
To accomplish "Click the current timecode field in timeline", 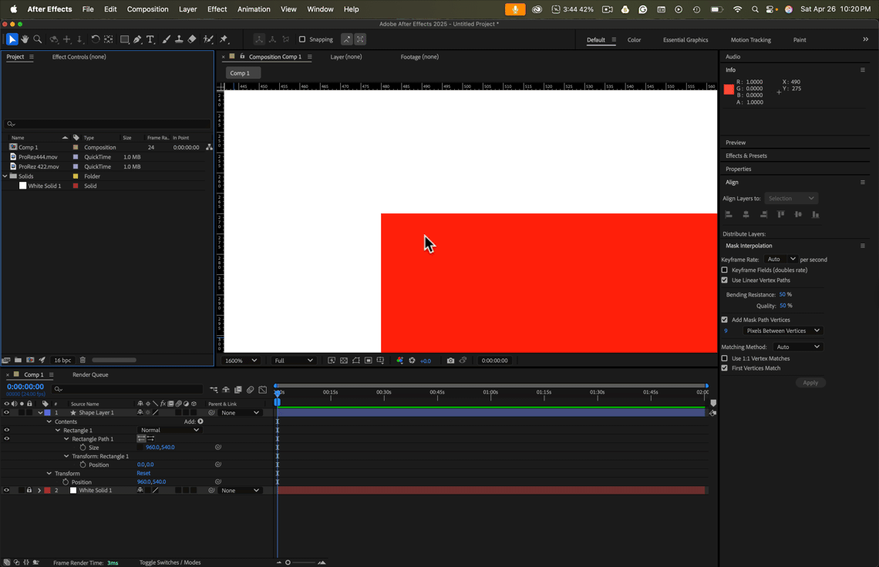I will pos(25,387).
